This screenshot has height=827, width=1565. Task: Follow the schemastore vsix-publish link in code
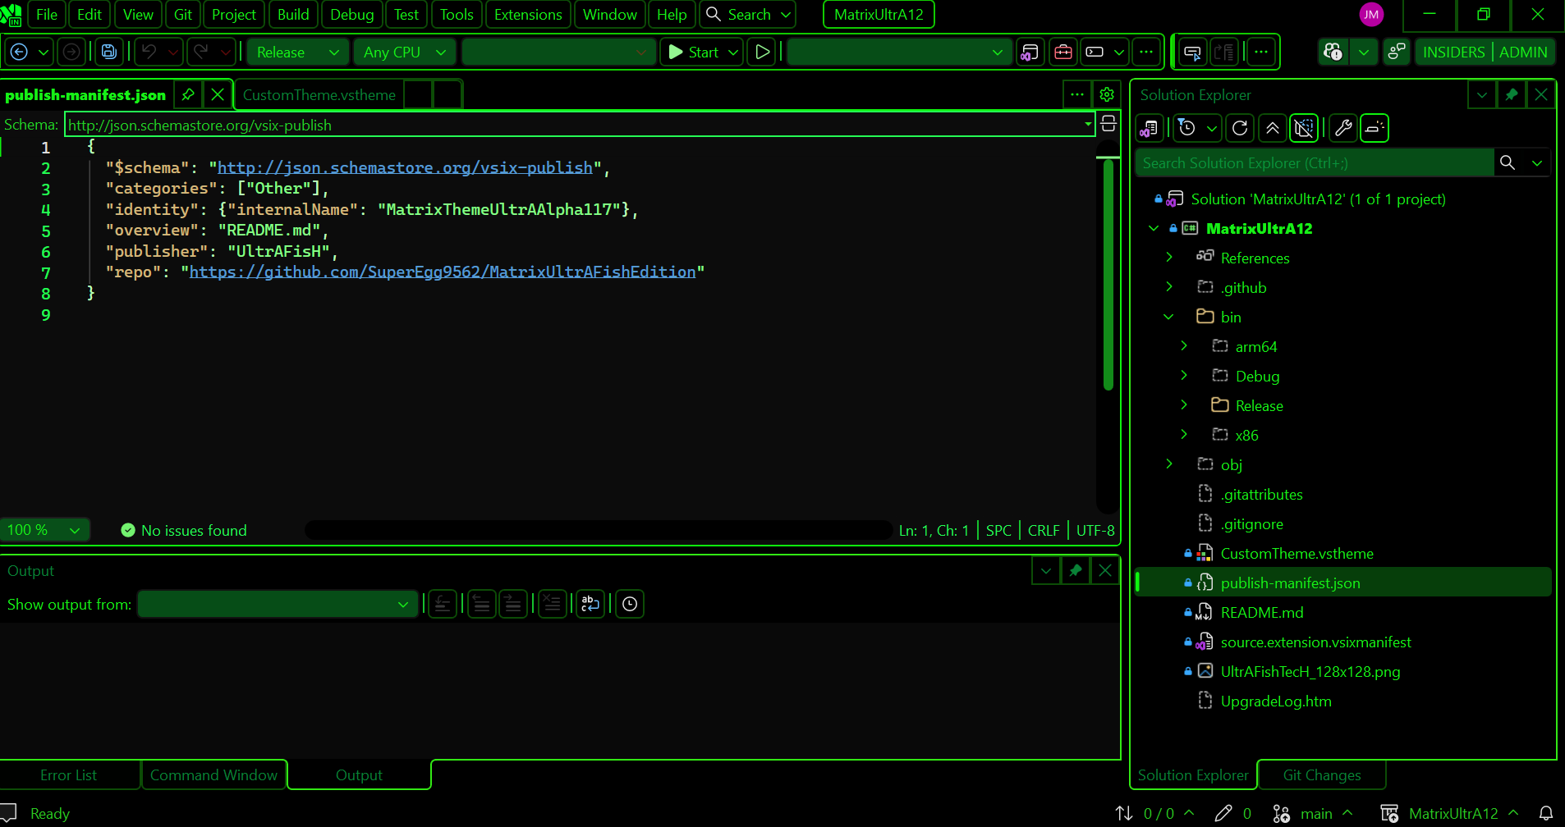coord(405,167)
